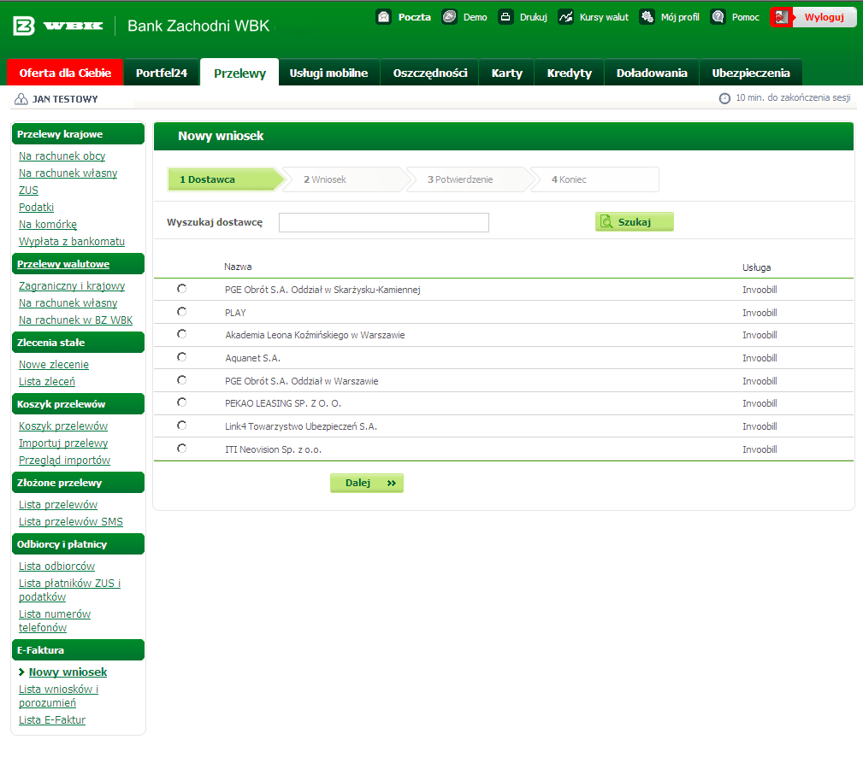Switch to Portfel24 tab

click(162, 73)
